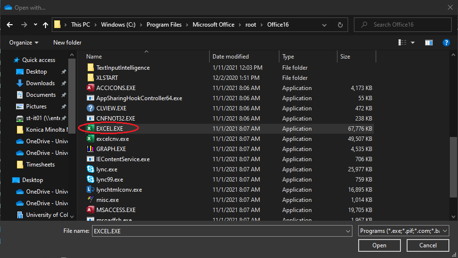This screenshot has height=258, width=458.
Task: Select the CNFNOT32.EXE file icon
Action: point(91,119)
